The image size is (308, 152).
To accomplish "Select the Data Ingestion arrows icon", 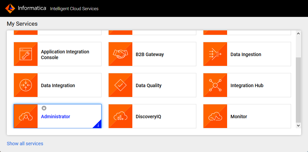I will coord(215,54).
